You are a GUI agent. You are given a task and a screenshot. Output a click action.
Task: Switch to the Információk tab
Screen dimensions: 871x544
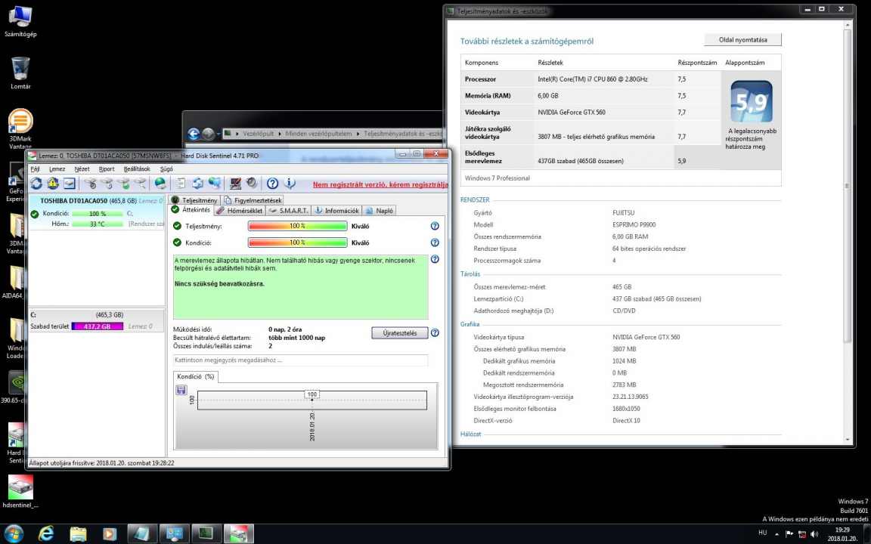pyautogui.click(x=336, y=210)
